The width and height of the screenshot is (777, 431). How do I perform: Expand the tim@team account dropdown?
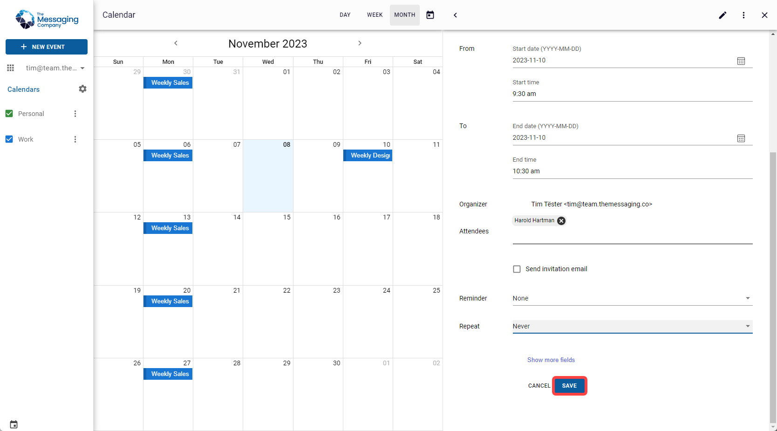tap(83, 68)
